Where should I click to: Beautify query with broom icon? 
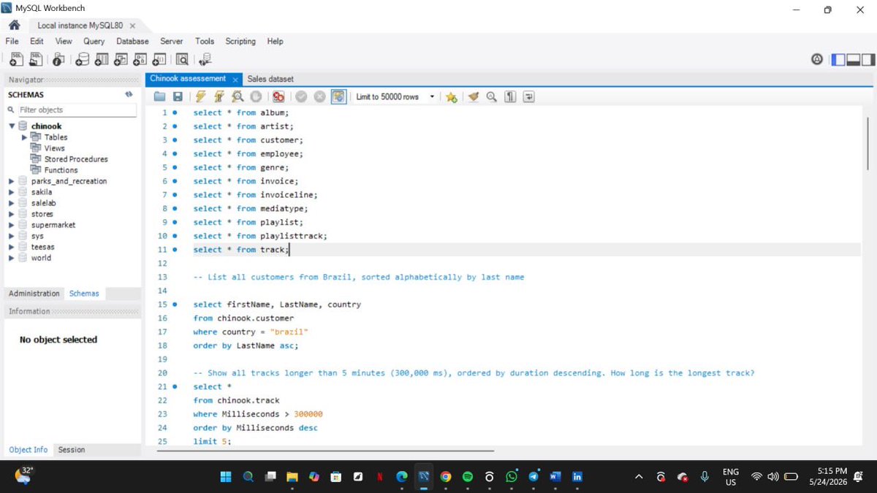pos(474,96)
